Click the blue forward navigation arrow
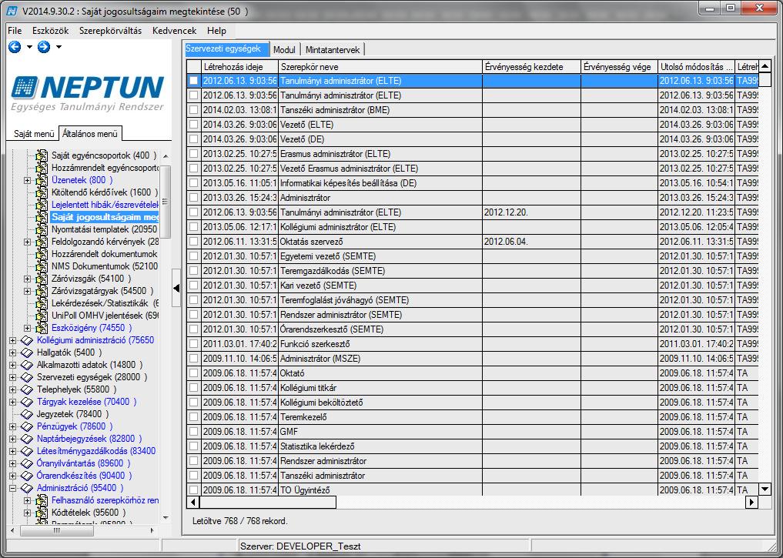 click(44, 47)
